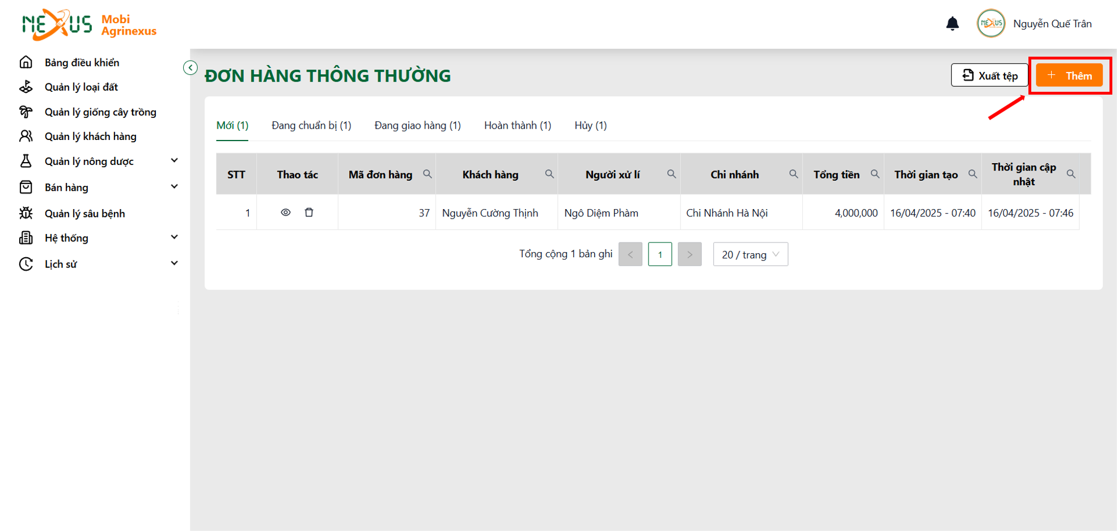Click the ĐƠN HÀNG THÔNG THƯỜNG heading
Viewport: 1118px width, 532px height.
coord(328,75)
